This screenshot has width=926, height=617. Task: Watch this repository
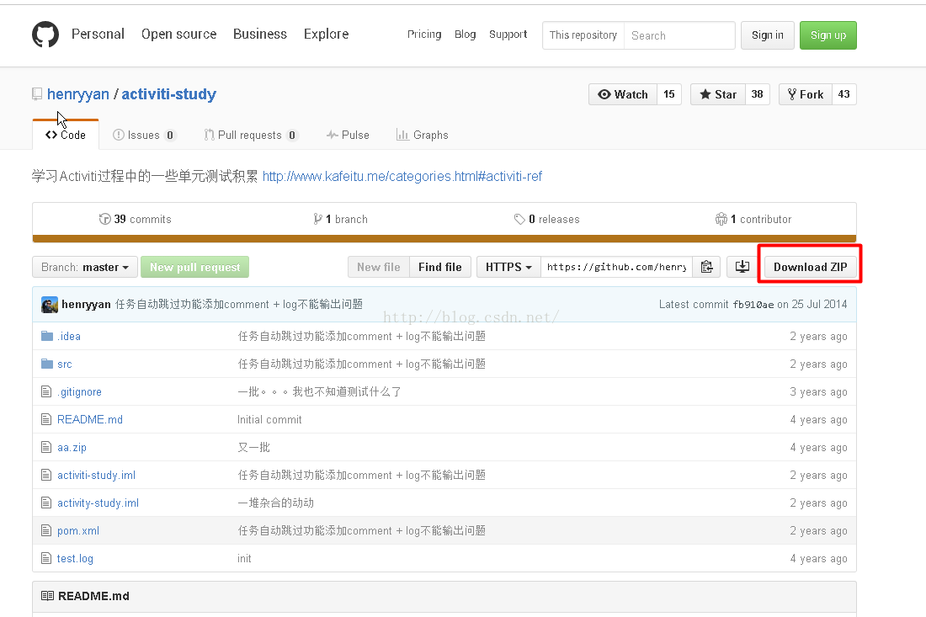tap(622, 94)
